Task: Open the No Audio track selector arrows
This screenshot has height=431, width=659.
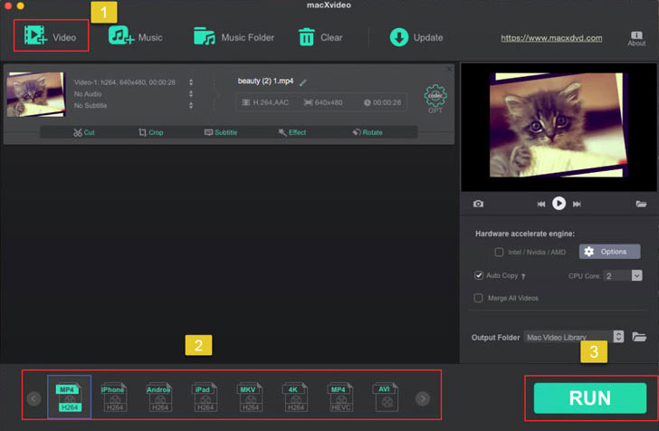Action: [191, 94]
